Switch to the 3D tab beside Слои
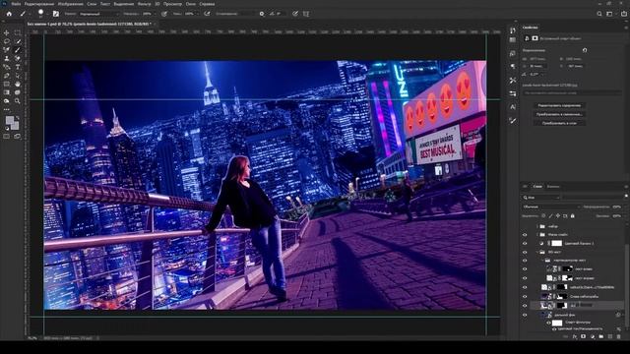Viewport: 630px width, 354px height. pos(525,187)
